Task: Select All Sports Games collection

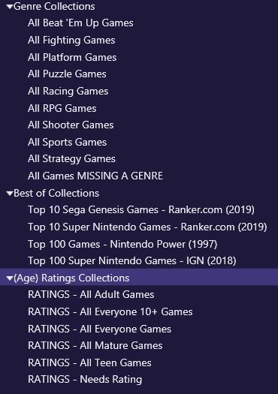Action: coord(67,143)
